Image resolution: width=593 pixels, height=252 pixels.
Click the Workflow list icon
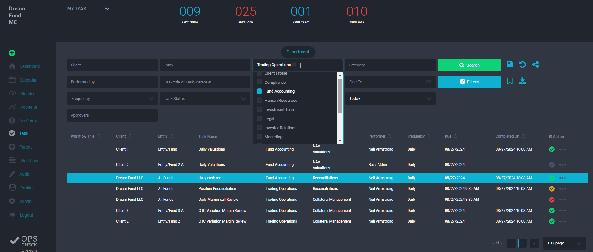(12, 160)
